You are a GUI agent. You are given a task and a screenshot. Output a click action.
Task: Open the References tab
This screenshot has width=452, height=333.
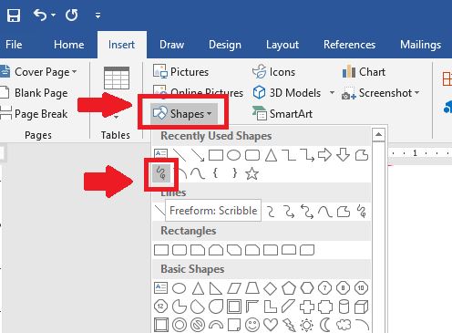[349, 45]
